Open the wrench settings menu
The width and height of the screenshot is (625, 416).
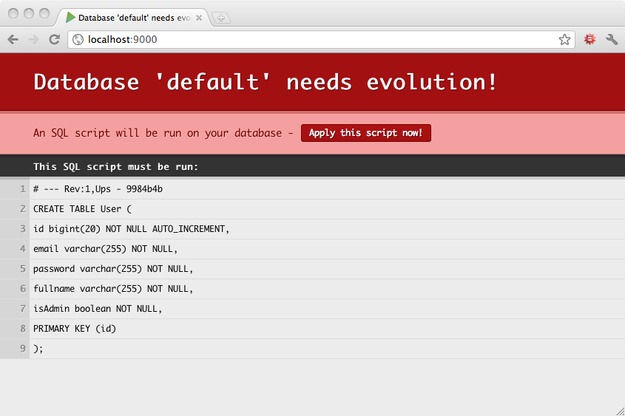click(x=612, y=40)
